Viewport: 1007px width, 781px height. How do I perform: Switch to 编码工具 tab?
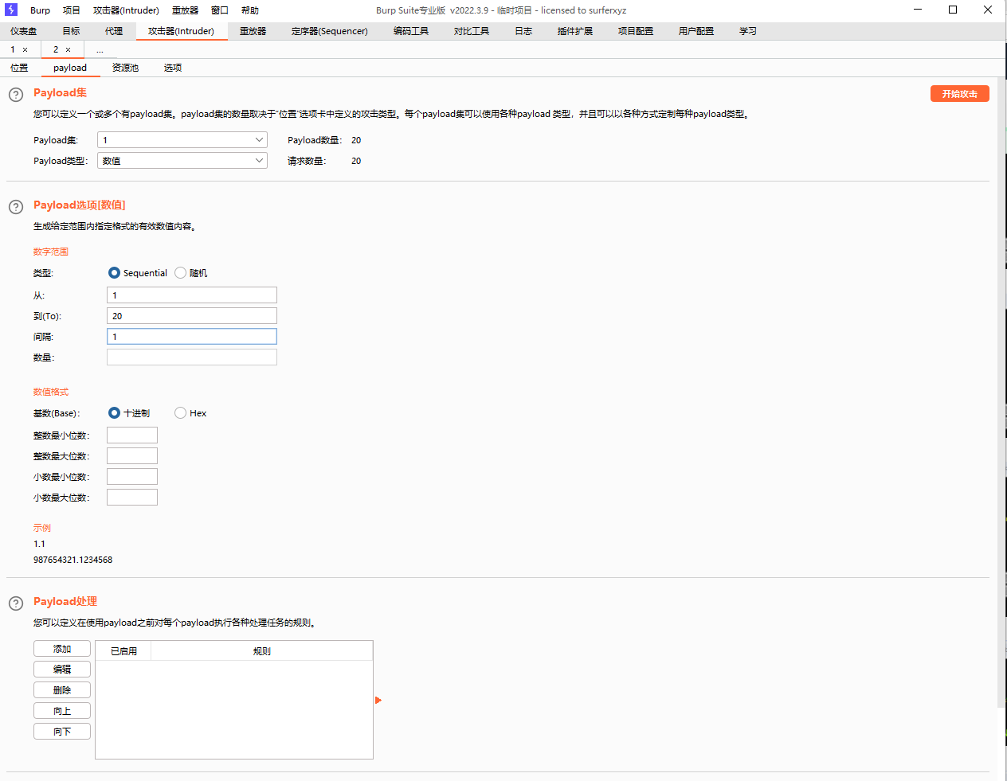(411, 31)
